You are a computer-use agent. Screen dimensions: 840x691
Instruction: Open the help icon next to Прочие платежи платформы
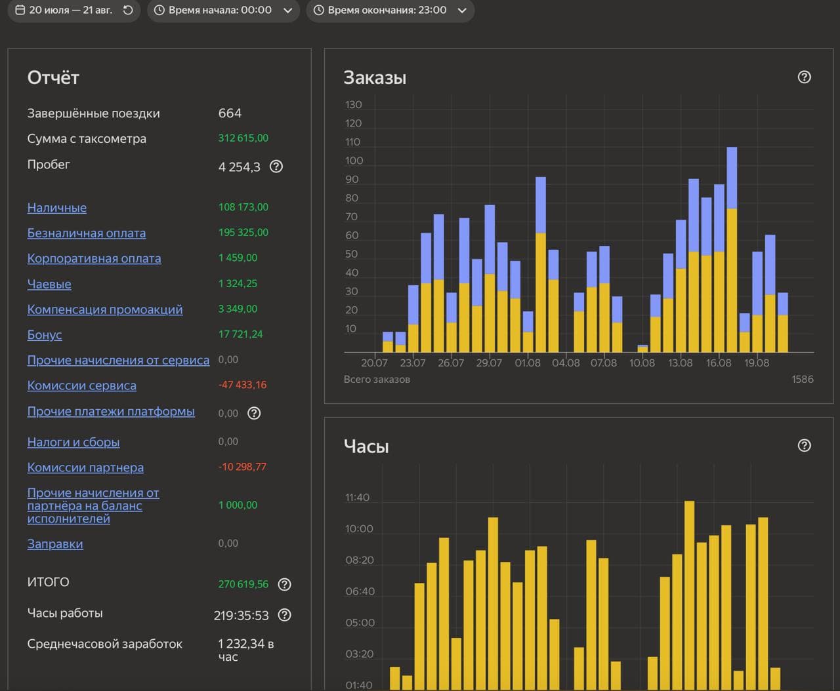[254, 413]
